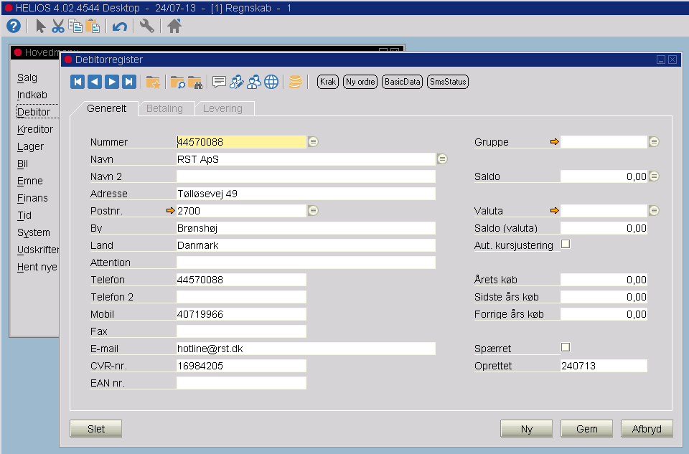
Task: Click the empty EAN nr. field
Action: click(x=241, y=383)
